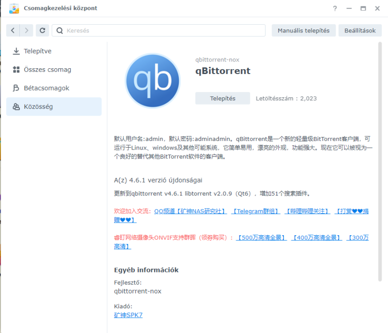Maximize the Csomagkezelési központ window

coord(363,8)
